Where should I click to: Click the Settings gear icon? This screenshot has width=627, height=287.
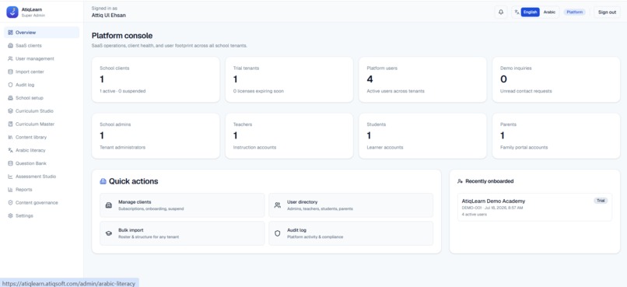click(x=10, y=216)
